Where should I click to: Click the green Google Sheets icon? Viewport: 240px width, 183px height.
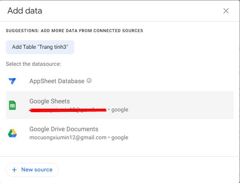point(12,105)
